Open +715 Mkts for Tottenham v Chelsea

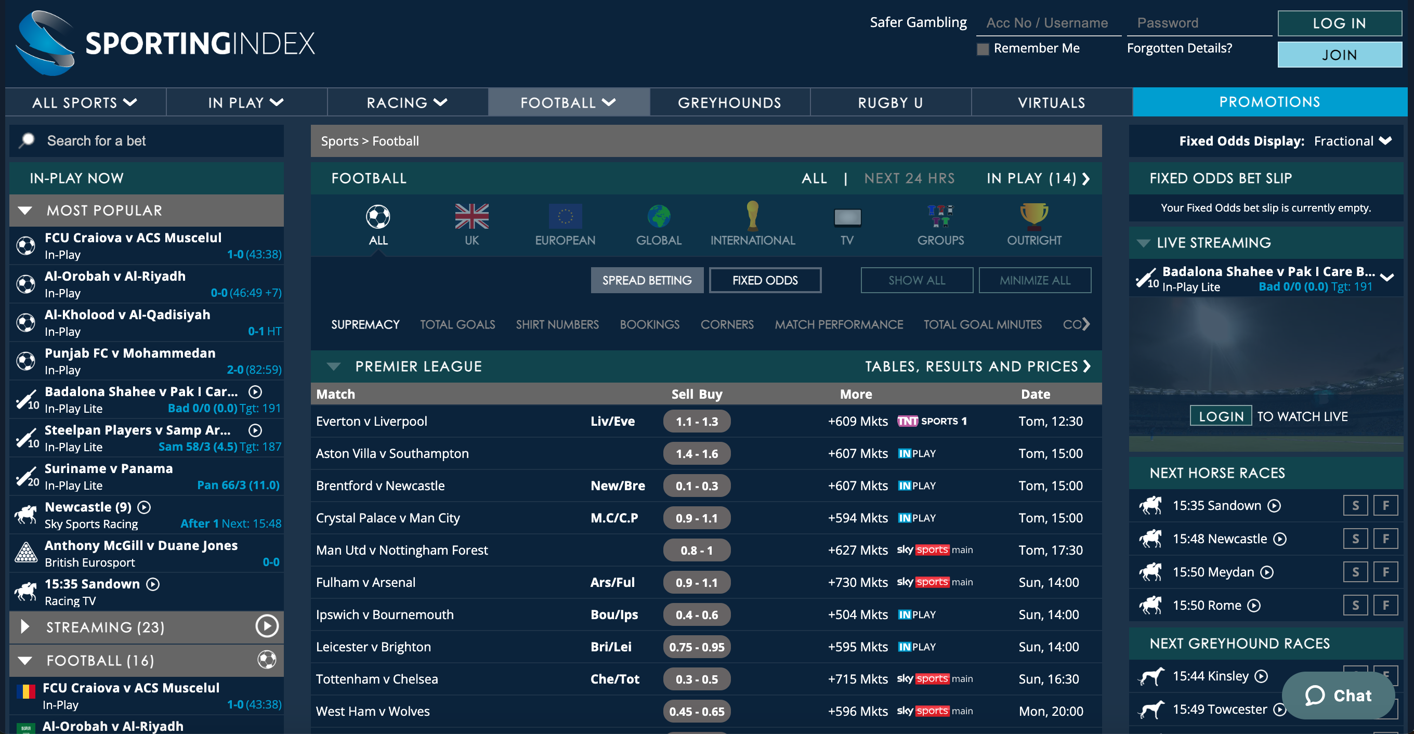click(857, 679)
